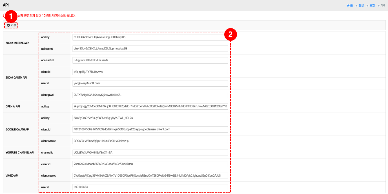
Task: Focus the Vimeo user id field
Action: pyautogui.click(x=150, y=187)
